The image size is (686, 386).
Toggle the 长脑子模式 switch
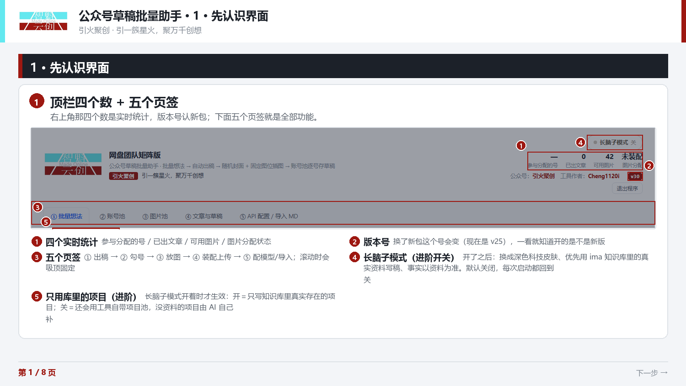click(615, 143)
